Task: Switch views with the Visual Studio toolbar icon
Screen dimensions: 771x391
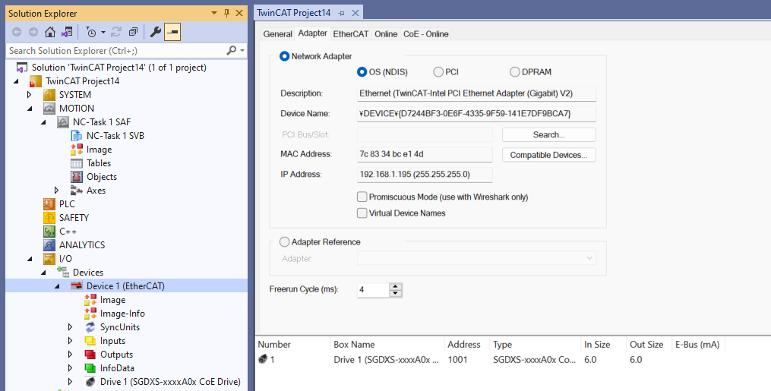Action: (66, 32)
